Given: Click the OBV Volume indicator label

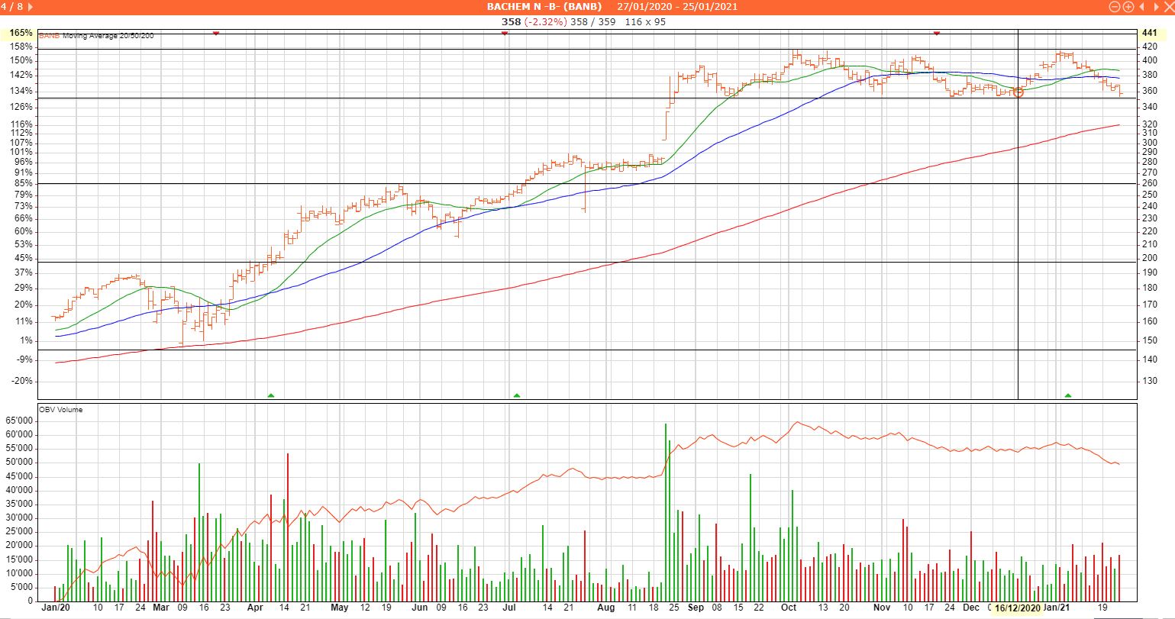Looking at the screenshot, I should coord(60,410).
